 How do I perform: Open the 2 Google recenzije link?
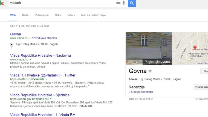point(141,92)
